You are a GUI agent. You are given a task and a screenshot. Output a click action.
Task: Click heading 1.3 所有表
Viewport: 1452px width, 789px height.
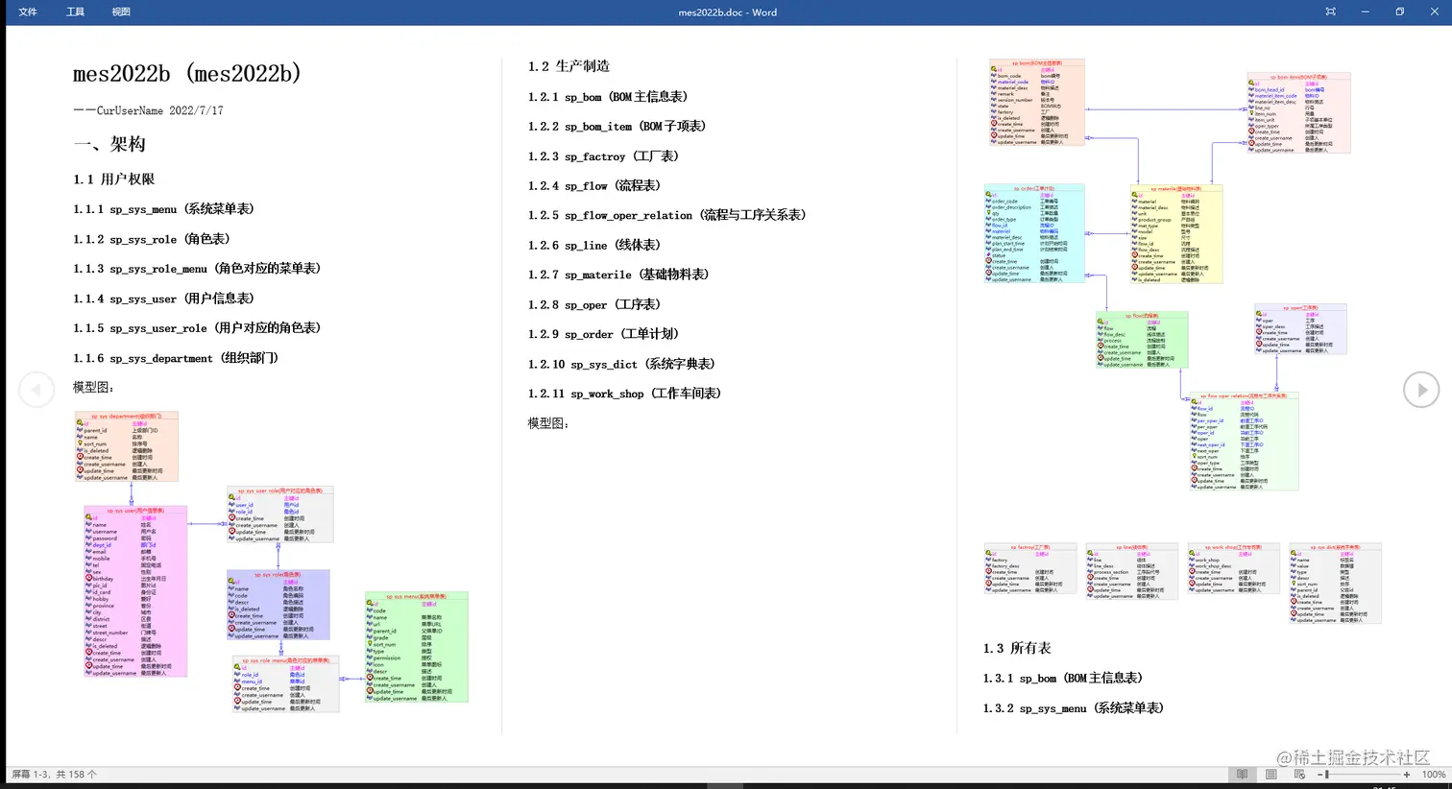click(x=1017, y=649)
